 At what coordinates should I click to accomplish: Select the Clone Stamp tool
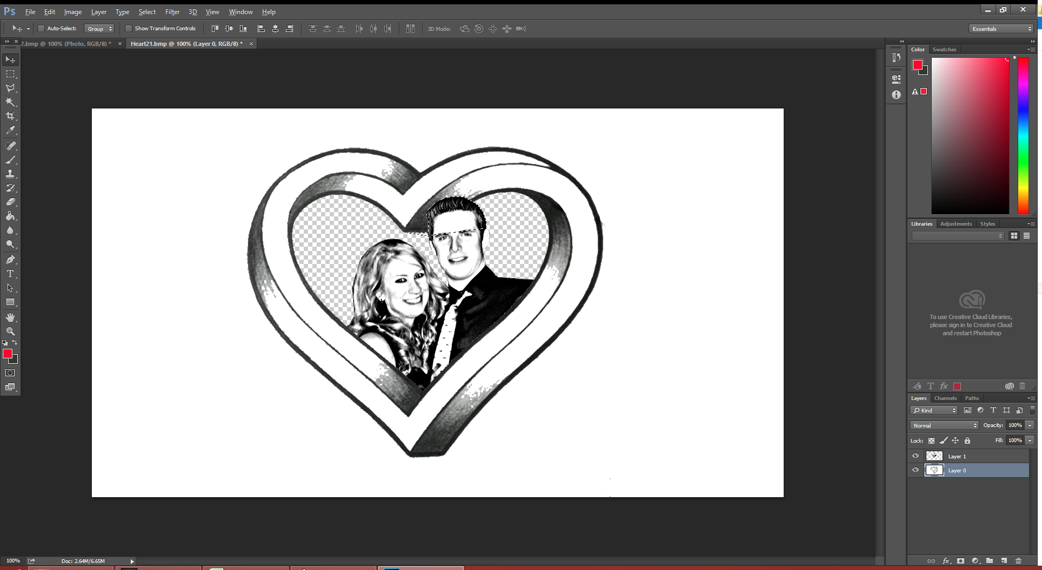tap(10, 174)
